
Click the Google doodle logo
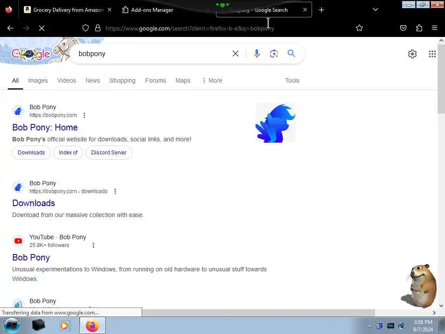[31, 53]
